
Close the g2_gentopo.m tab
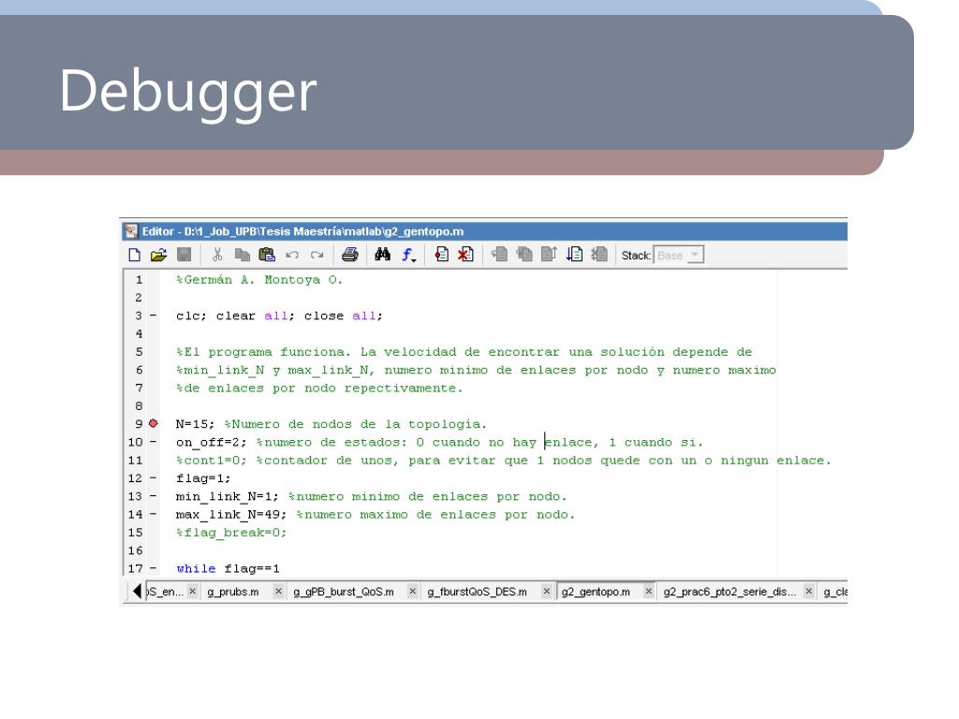coord(648,592)
